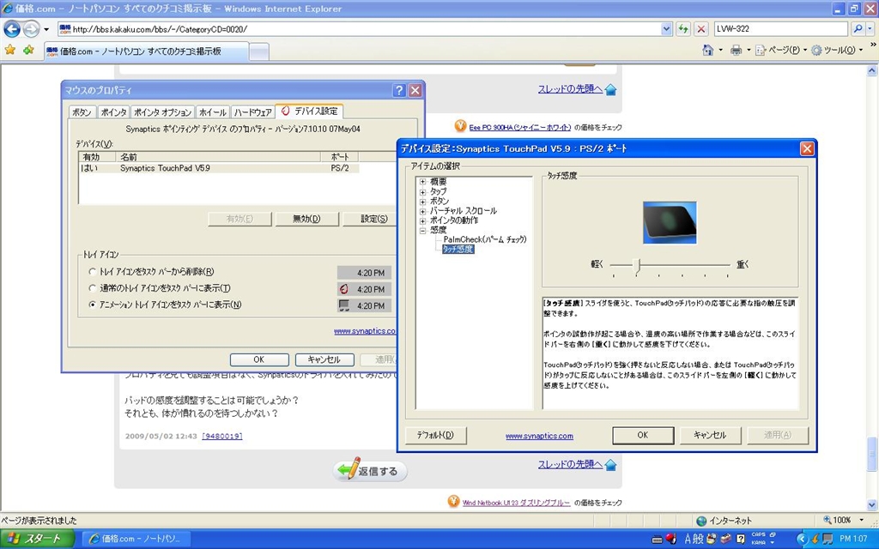Screen dimensions: 879x549
Task: Click the browser Back arrow button
Action: coord(12,28)
